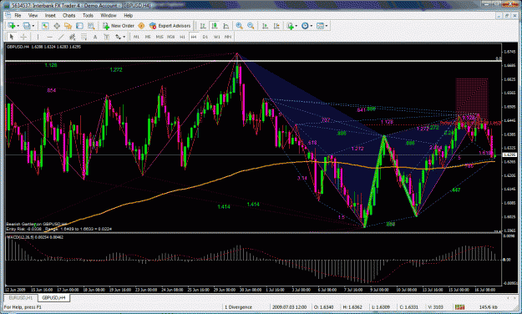This screenshot has height=314, width=522.
Task: Switch to the D1 timeframe
Action: (205, 37)
